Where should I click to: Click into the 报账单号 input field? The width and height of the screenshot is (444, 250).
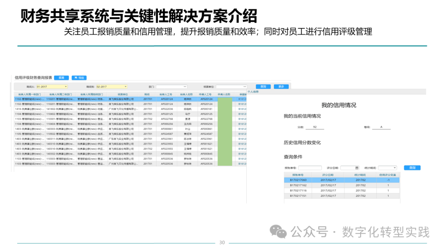310,168
